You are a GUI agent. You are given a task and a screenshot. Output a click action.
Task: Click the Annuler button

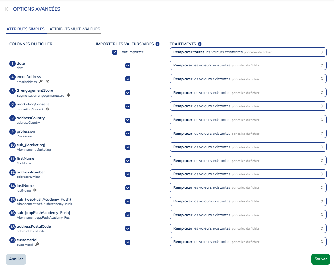(x=16, y=259)
